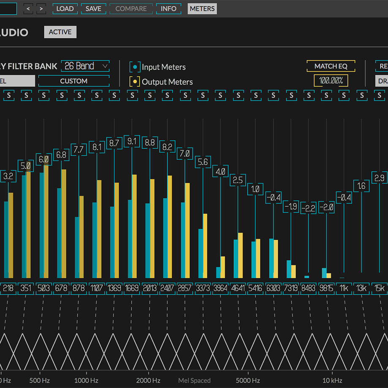Toggle the ACTIVE state
This screenshot has height=388, width=388.
60,32
